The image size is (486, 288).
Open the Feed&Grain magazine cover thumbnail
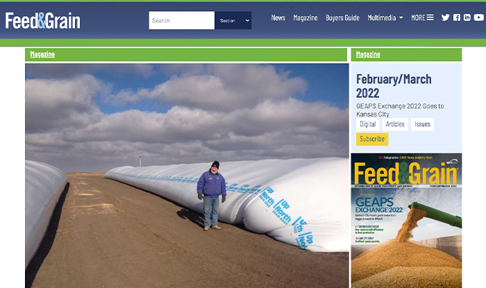point(406,221)
